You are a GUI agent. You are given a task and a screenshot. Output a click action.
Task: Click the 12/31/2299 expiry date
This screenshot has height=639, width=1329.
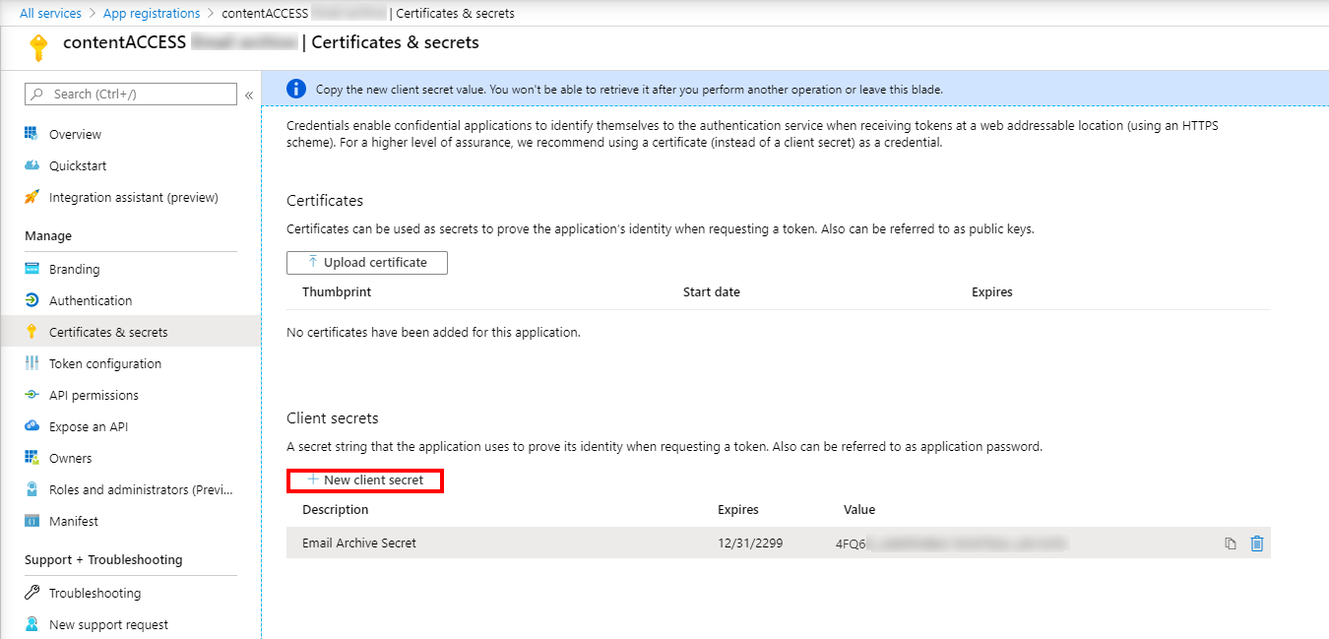(x=751, y=543)
